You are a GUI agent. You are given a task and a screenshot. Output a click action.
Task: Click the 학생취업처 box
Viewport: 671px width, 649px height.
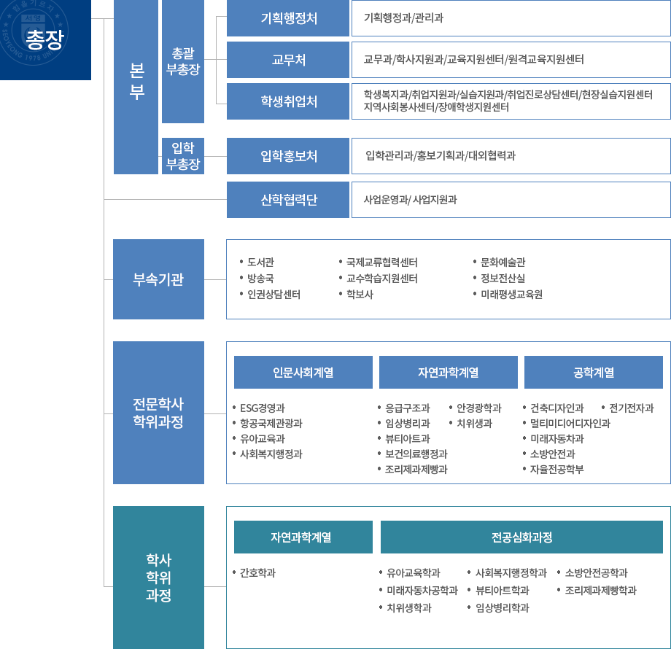click(287, 101)
